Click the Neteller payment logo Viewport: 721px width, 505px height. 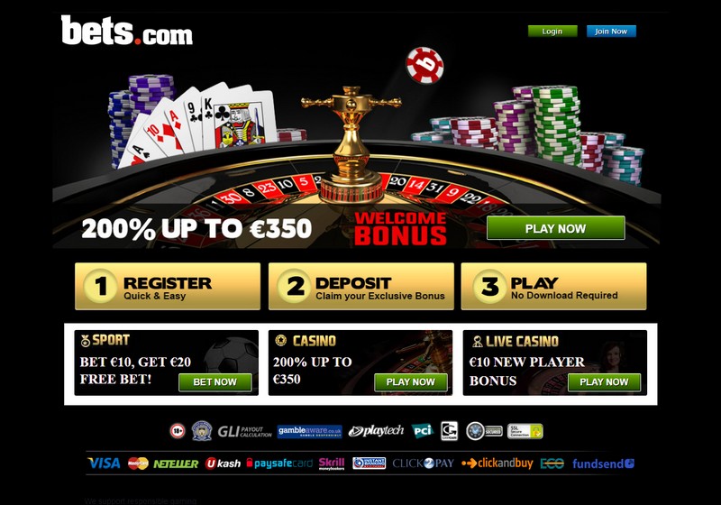pyautogui.click(x=176, y=464)
